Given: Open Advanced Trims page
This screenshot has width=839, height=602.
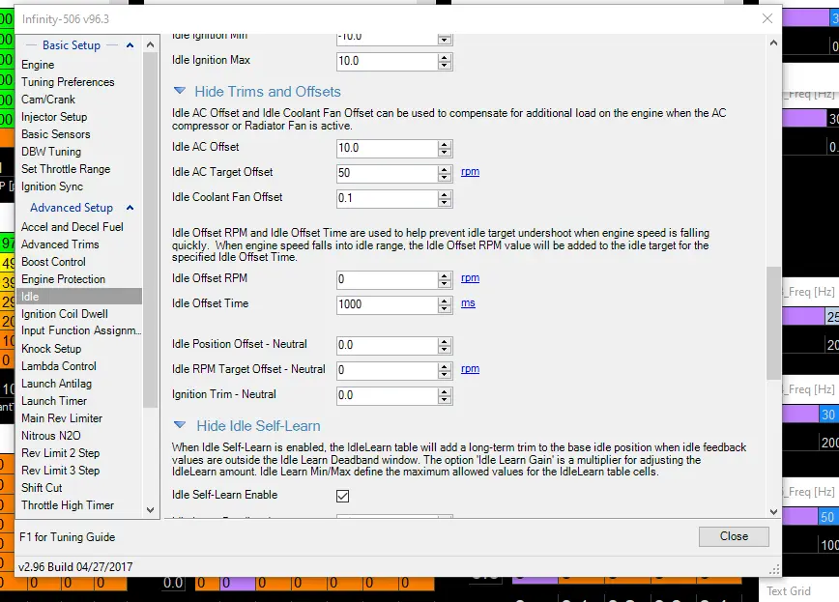Looking at the screenshot, I should (60, 244).
